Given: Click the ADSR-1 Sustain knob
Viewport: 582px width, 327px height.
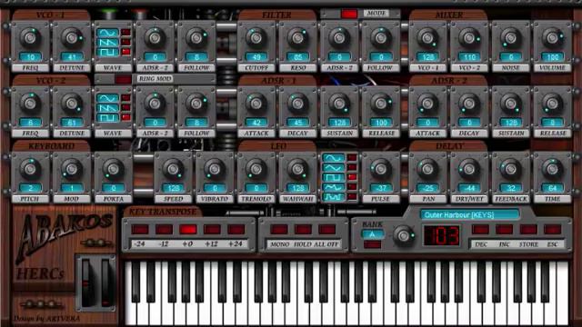Looking at the screenshot, I should click(339, 103).
